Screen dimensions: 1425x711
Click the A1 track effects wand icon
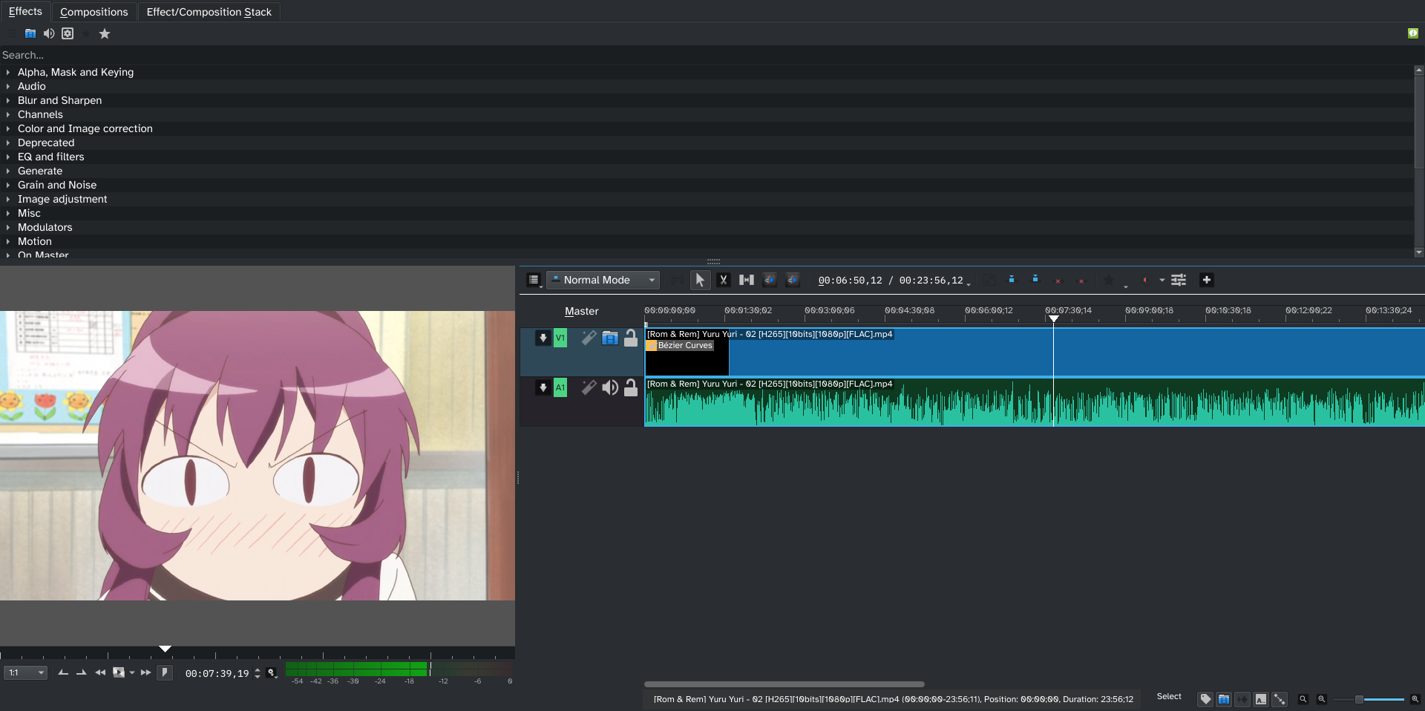tap(589, 387)
